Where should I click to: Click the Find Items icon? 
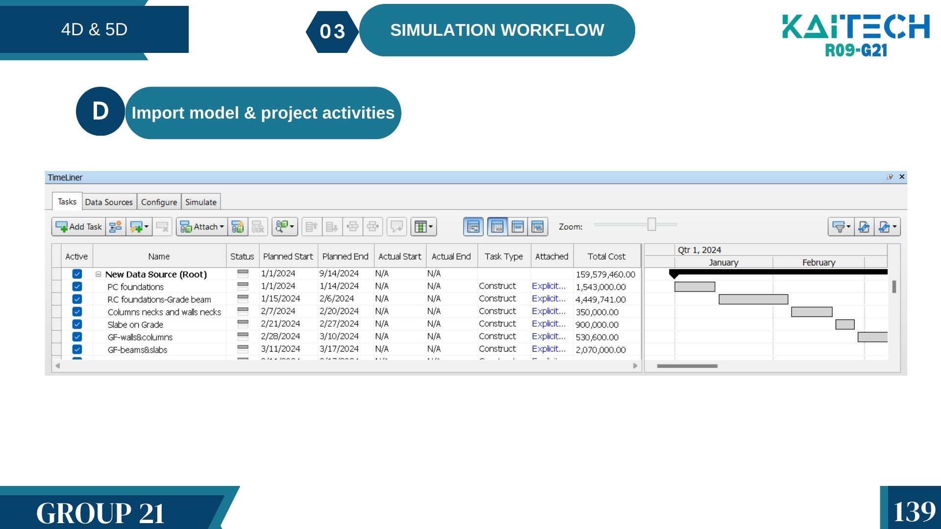pos(284,227)
